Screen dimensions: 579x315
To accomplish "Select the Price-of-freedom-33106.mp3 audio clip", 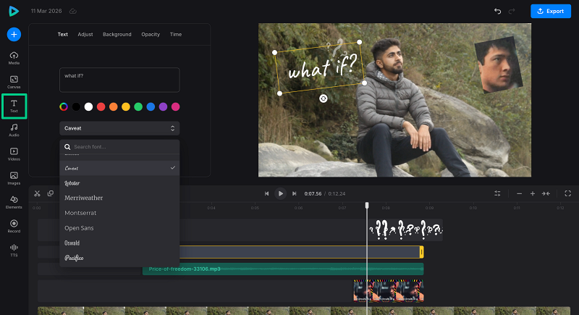I will click(283, 269).
